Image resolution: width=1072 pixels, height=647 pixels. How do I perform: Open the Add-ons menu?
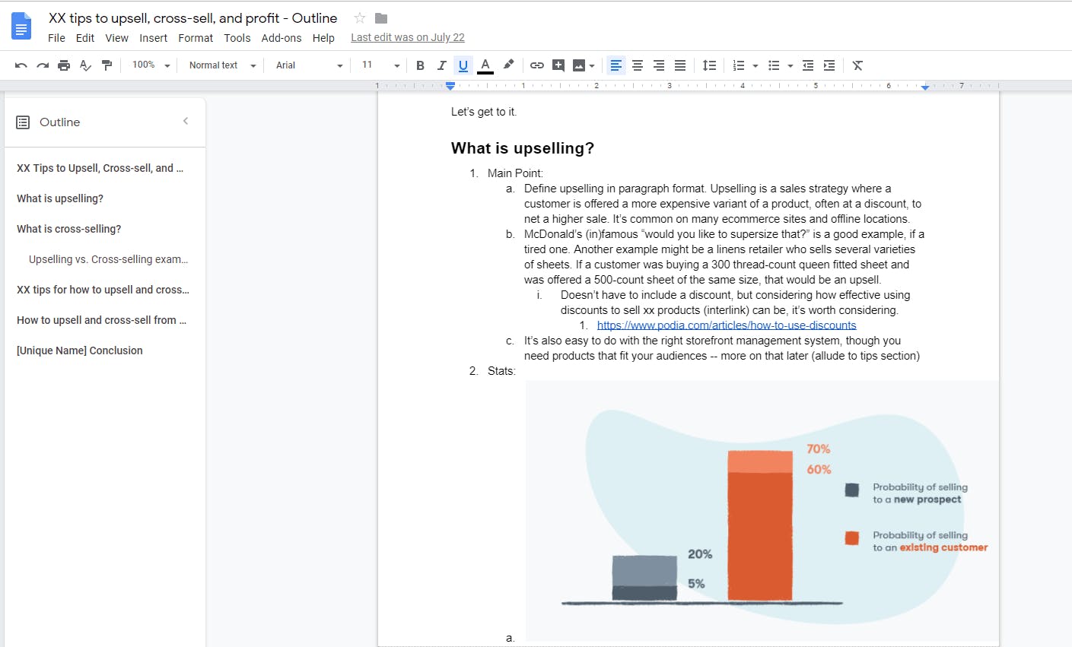click(x=282, y=38)
